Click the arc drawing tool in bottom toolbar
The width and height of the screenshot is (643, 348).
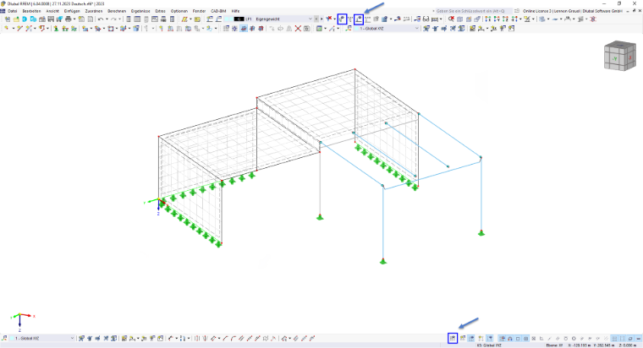[234, 338]
